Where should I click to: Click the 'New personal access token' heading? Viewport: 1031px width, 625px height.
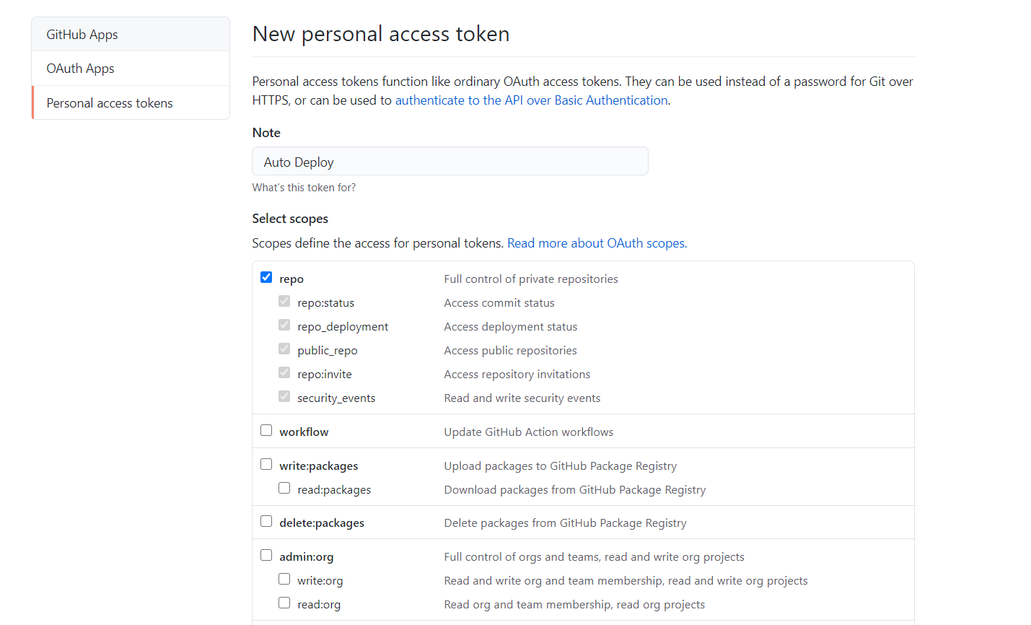click(x=381, y=34)
